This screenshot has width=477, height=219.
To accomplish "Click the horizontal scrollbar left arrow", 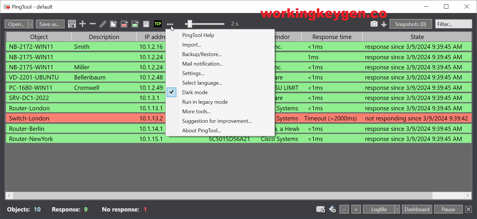I will (9, 196).
